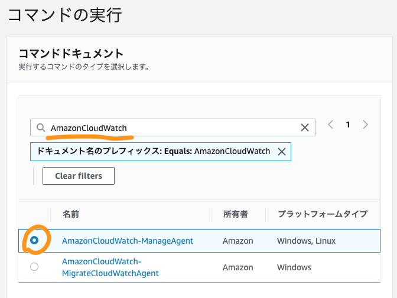Click the Windows platform cell in MigrateCloudWatchAgent row
The image size is (397, 298).
coord(294,267)
